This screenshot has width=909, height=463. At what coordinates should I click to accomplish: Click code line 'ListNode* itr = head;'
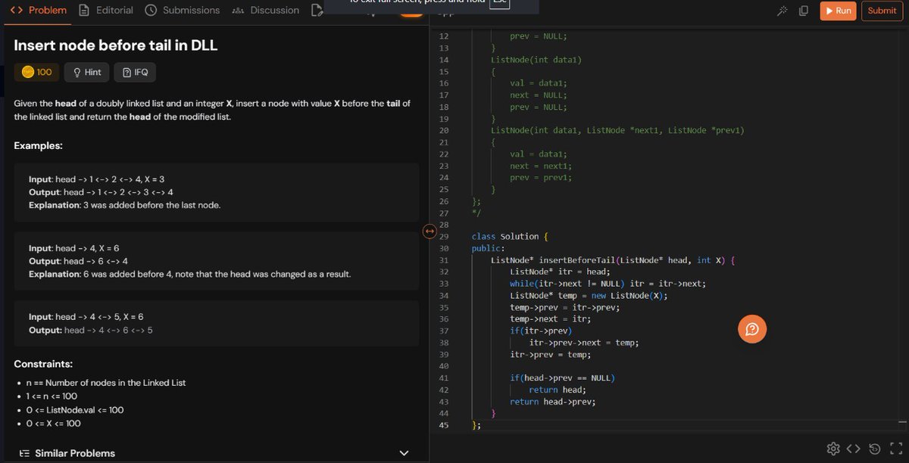(x=559, y=272)
